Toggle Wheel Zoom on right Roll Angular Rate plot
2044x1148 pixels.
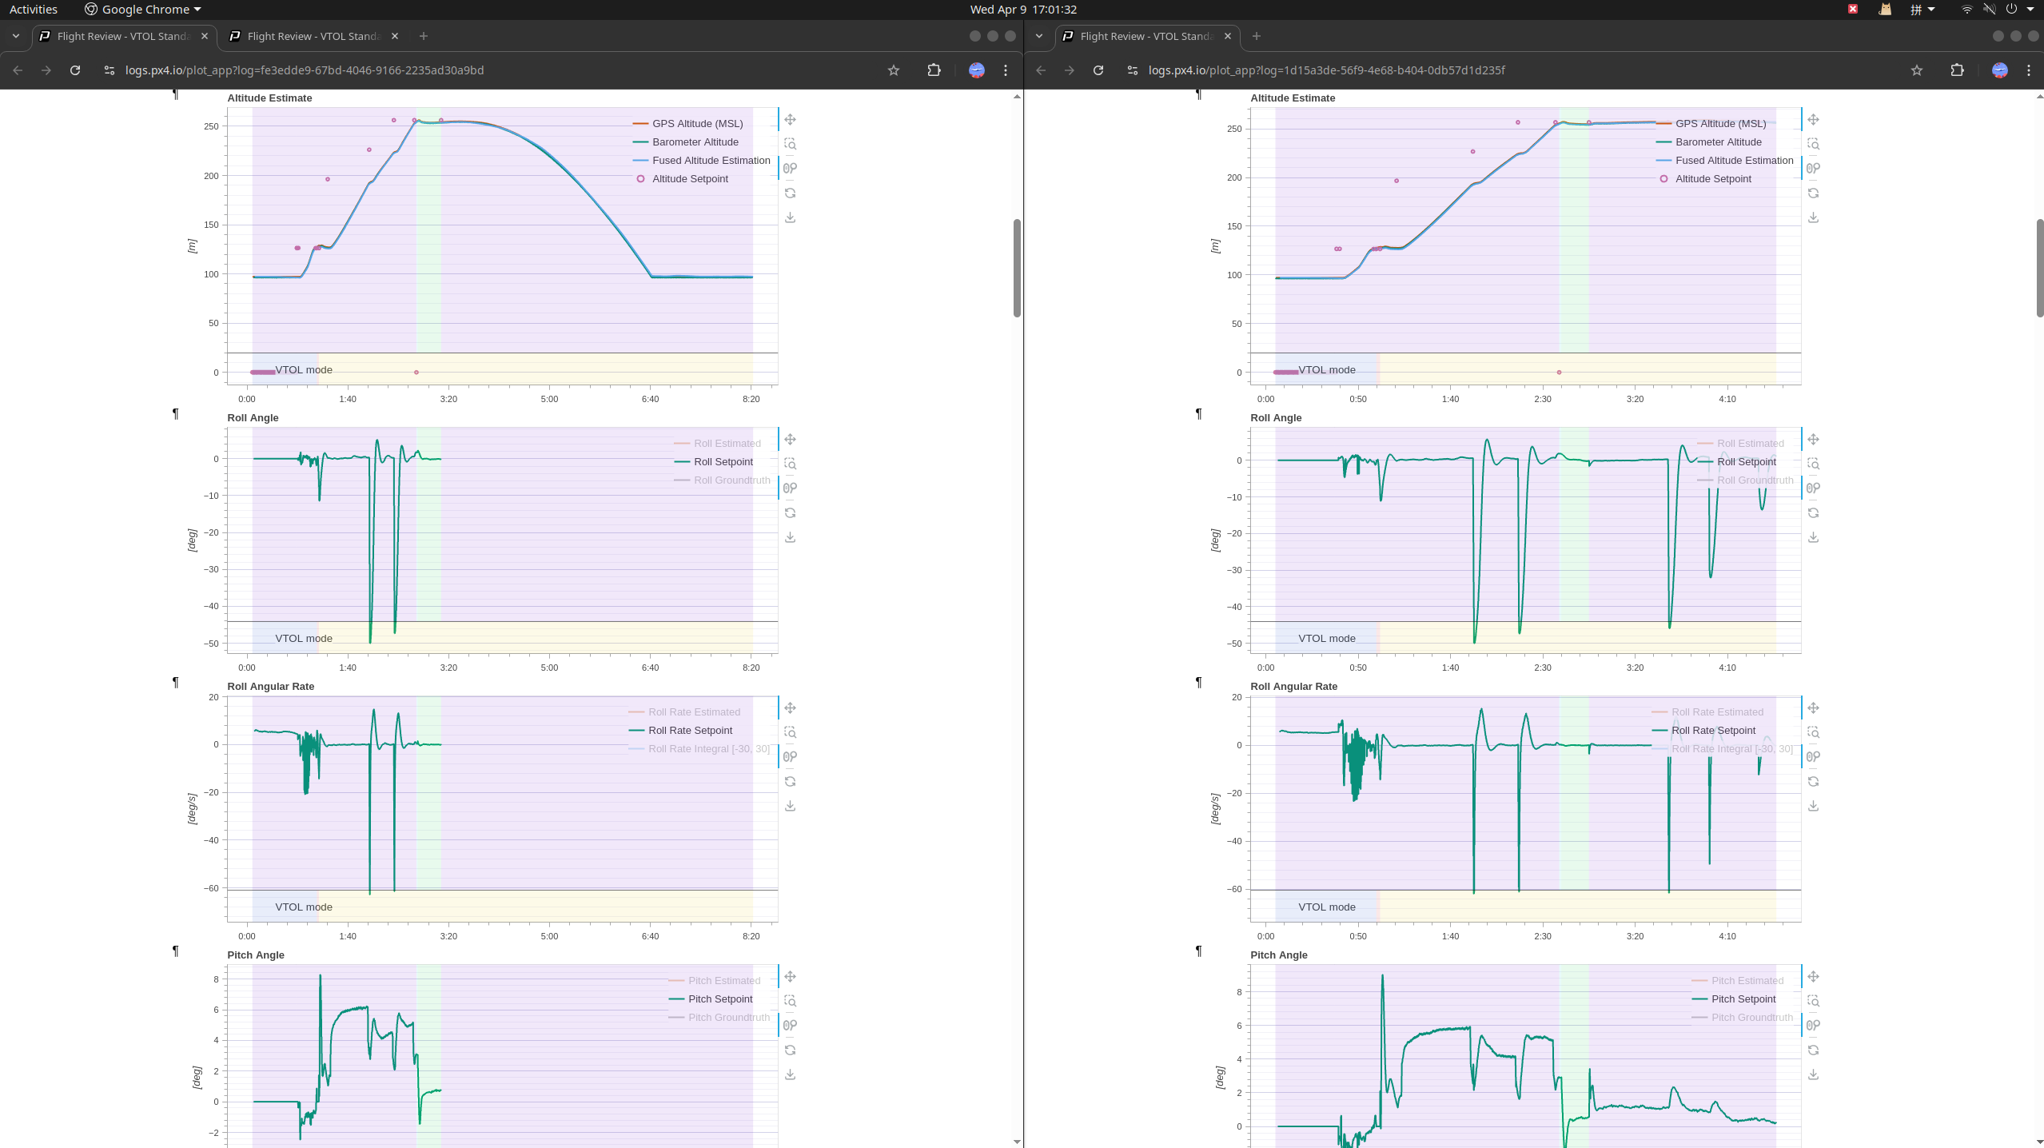(1813, 756)
